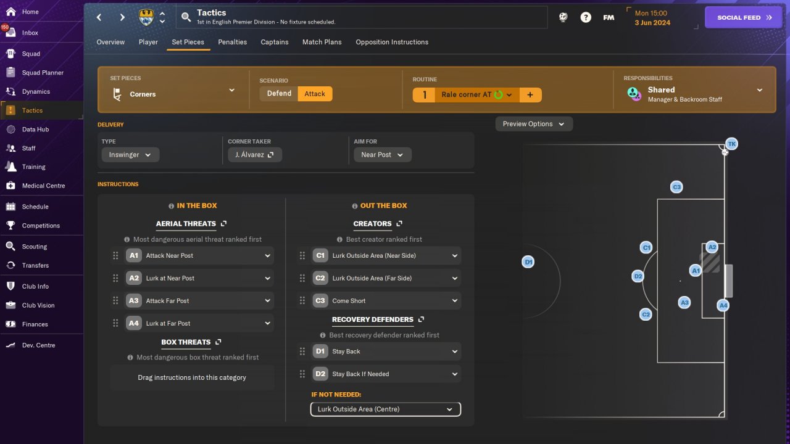Screen dimensions: 790x444
Task: Open Training sidebar icon
Action: pos(10,166)
